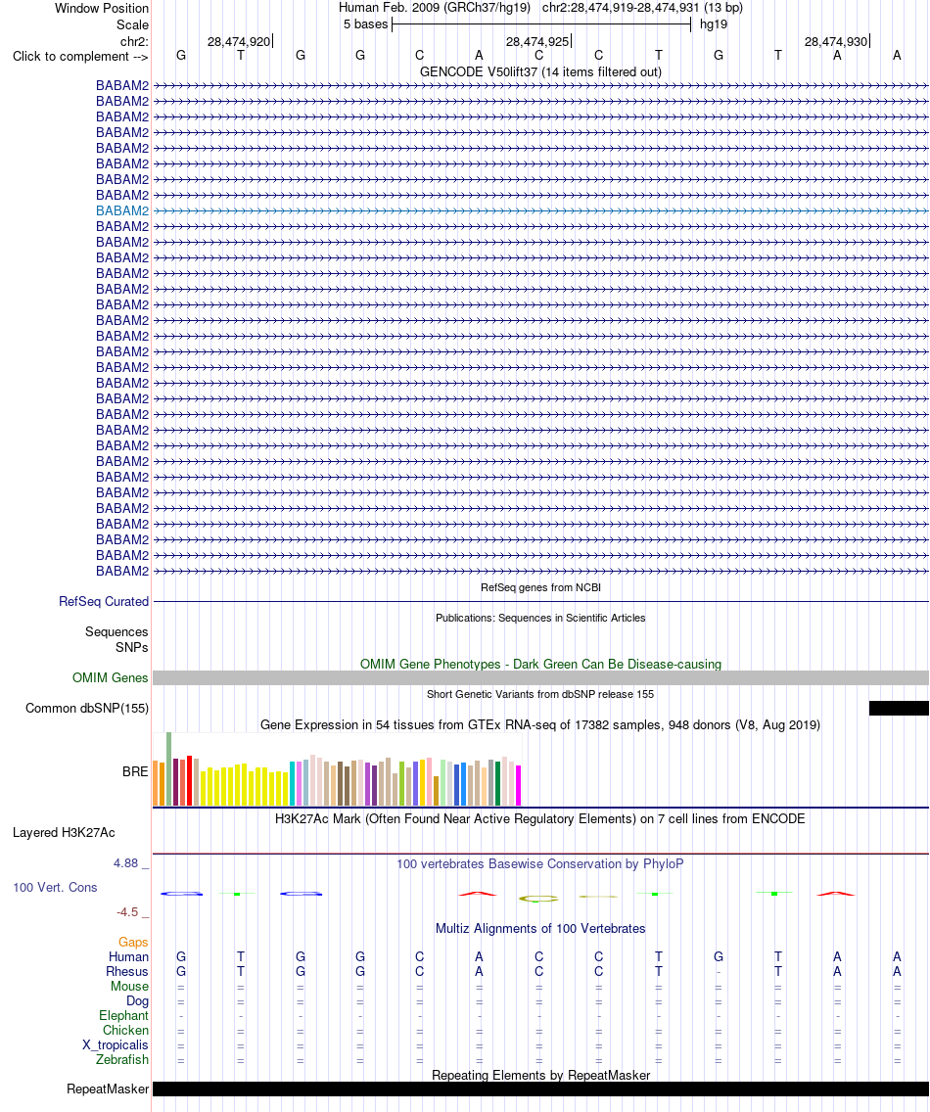Select the Human alignment row label
This screenshot has width=930, height=1112.
[128, 956]
